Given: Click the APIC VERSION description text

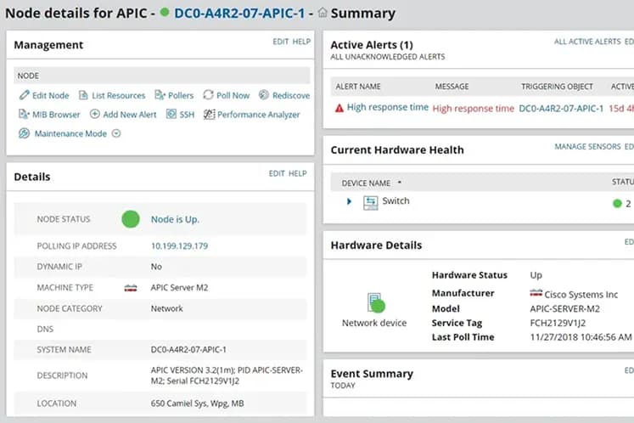Looking at the screenshot, I should coord(227,375).
